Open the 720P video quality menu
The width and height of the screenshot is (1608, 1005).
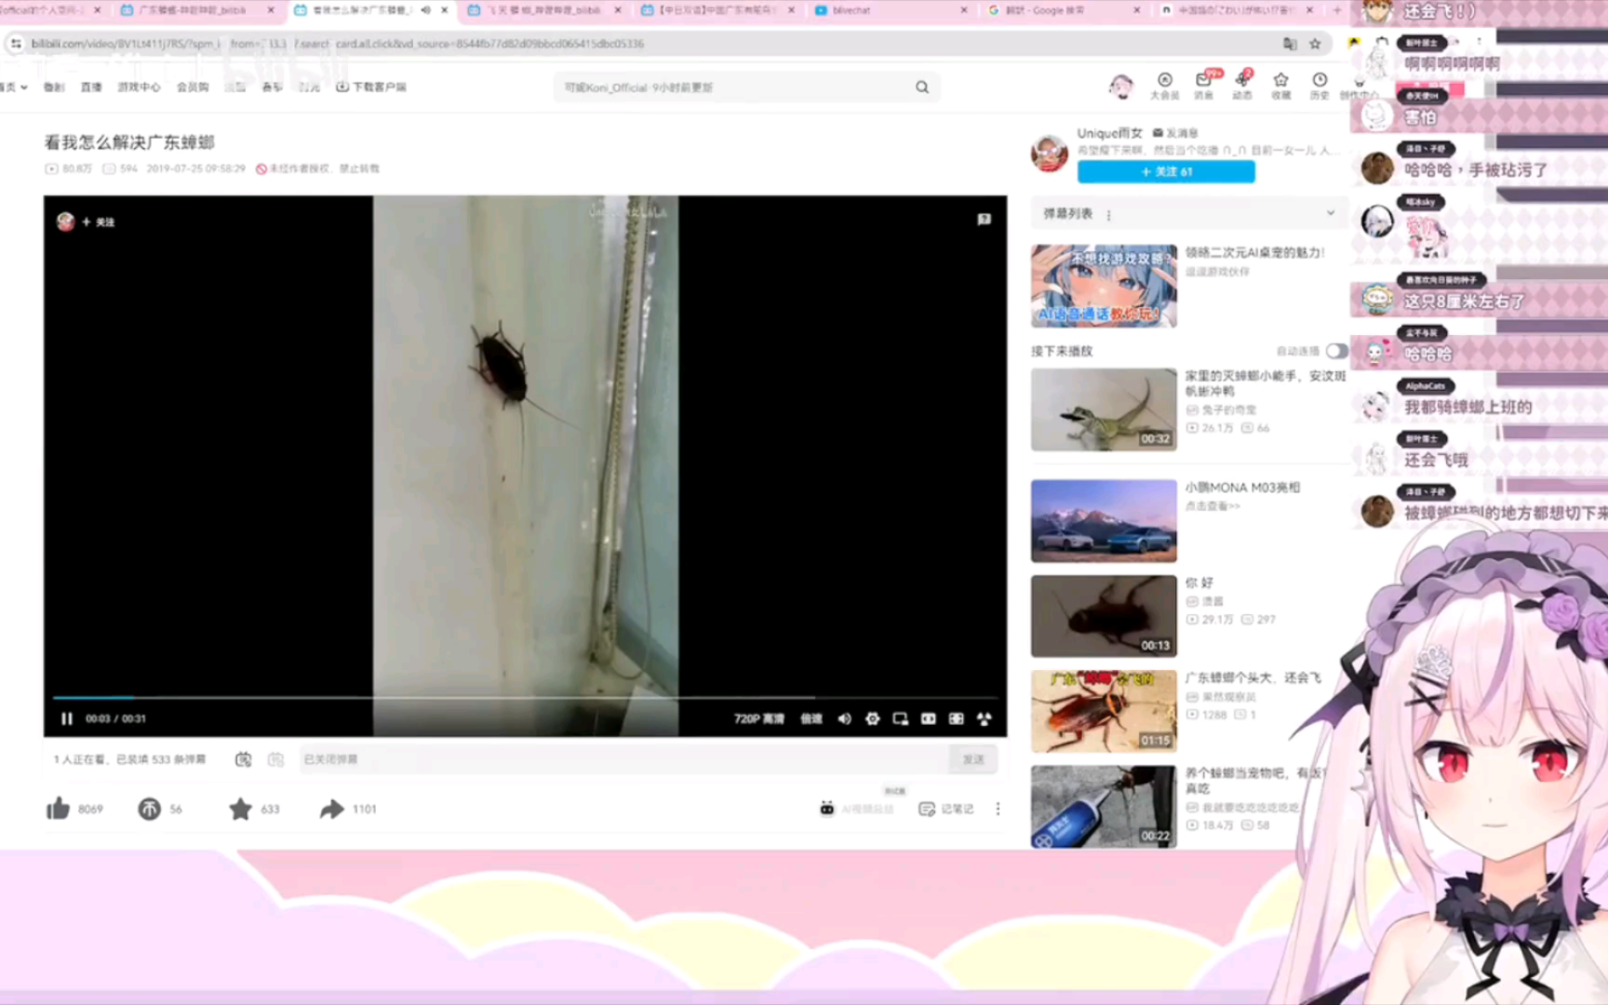click(758, 719)
